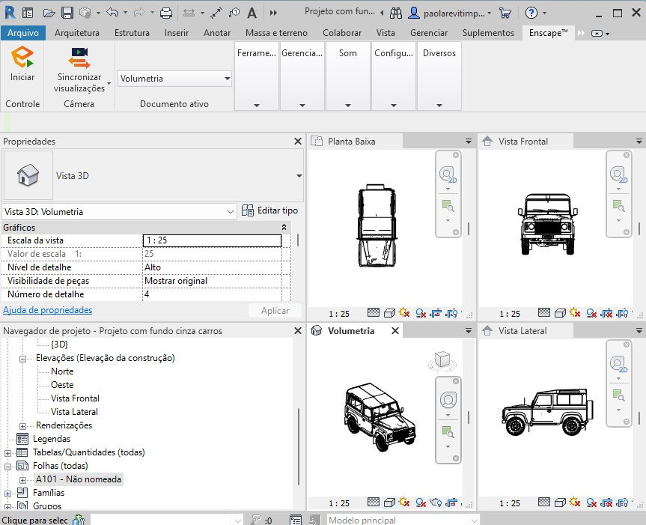Change visual style in Volumetria view
Viewport: 646px width, 525px height.
coord(389,503)
